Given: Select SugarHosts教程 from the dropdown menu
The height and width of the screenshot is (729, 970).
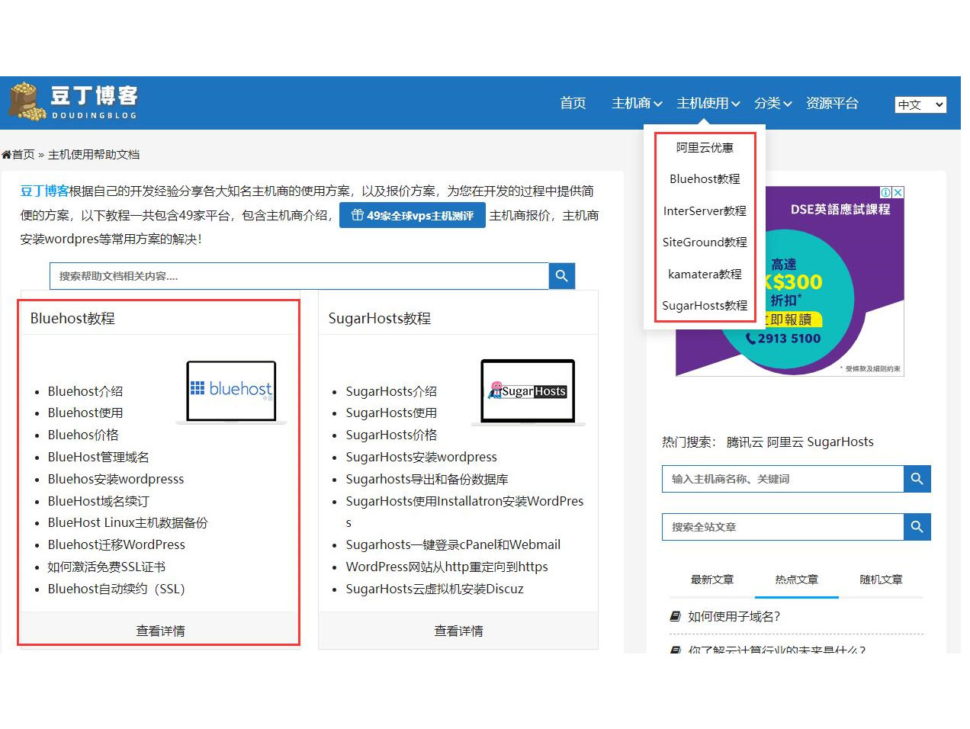Looking at the screenshot, I should click(x=705, y=306).
